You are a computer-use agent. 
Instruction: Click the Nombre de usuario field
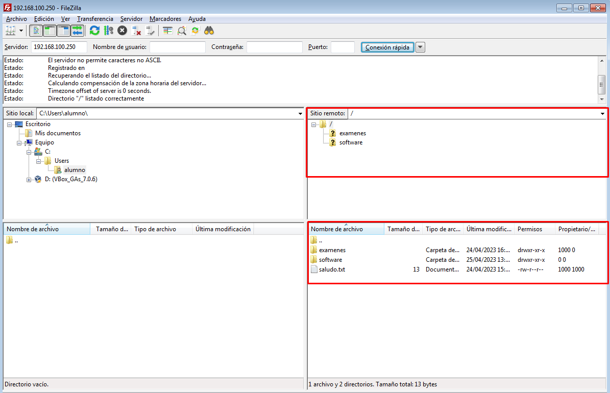coord(178,47)
